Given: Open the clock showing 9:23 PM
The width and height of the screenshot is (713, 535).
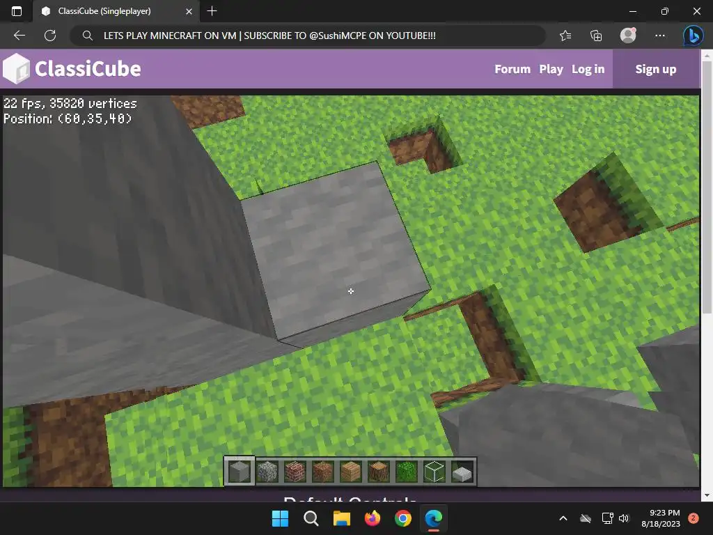Looking at the screenshot, I should [661, 518].
